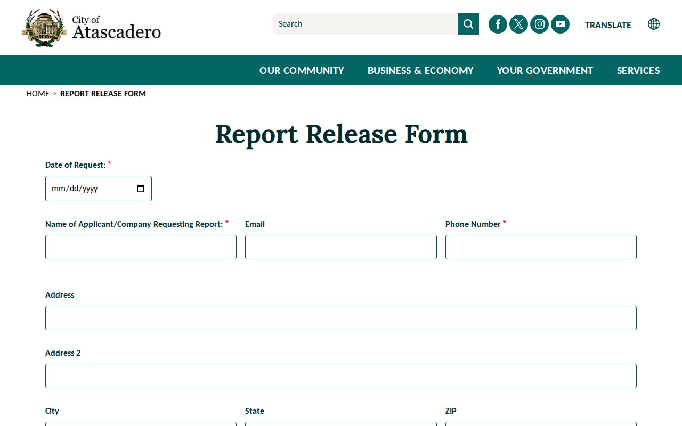The image size is (682, 426).
Task: Click the City of Atascadero logo
Action: [x=91, y=28]
